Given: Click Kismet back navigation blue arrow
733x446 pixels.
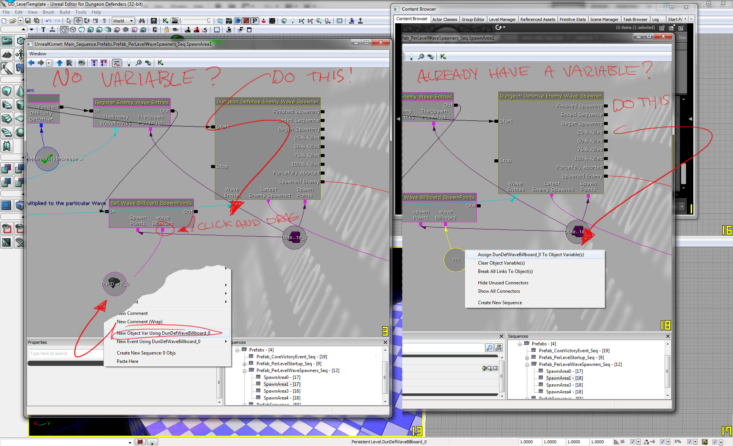Looking at the screenshot, I should 31,63.
